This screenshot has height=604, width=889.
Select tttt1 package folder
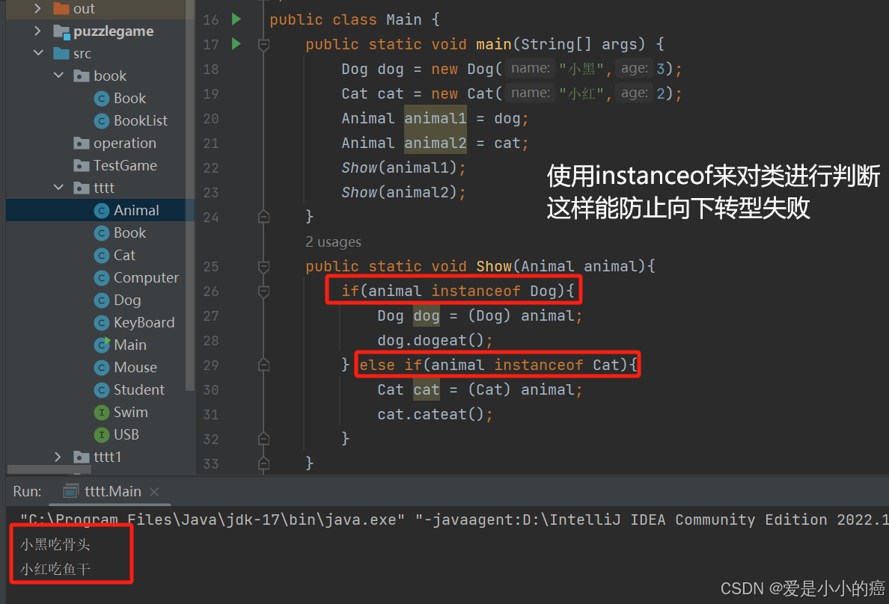(x=97, y=457)
